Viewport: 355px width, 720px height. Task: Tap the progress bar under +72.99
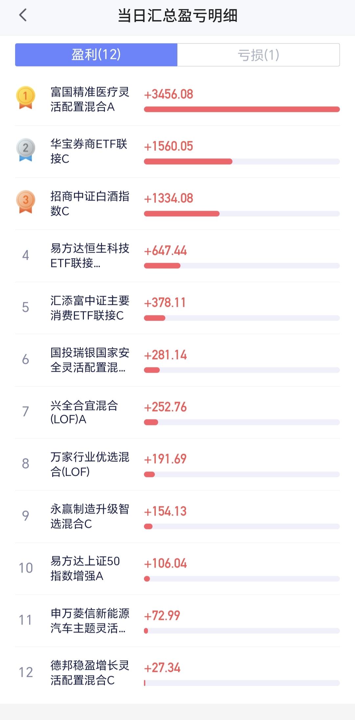point(242,631)
